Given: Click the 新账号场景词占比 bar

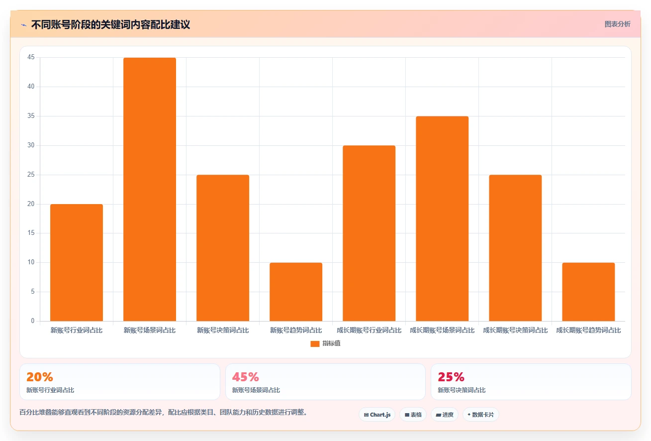Looking at the screenshot, I should pyautogui.click(x=150, y=189).
